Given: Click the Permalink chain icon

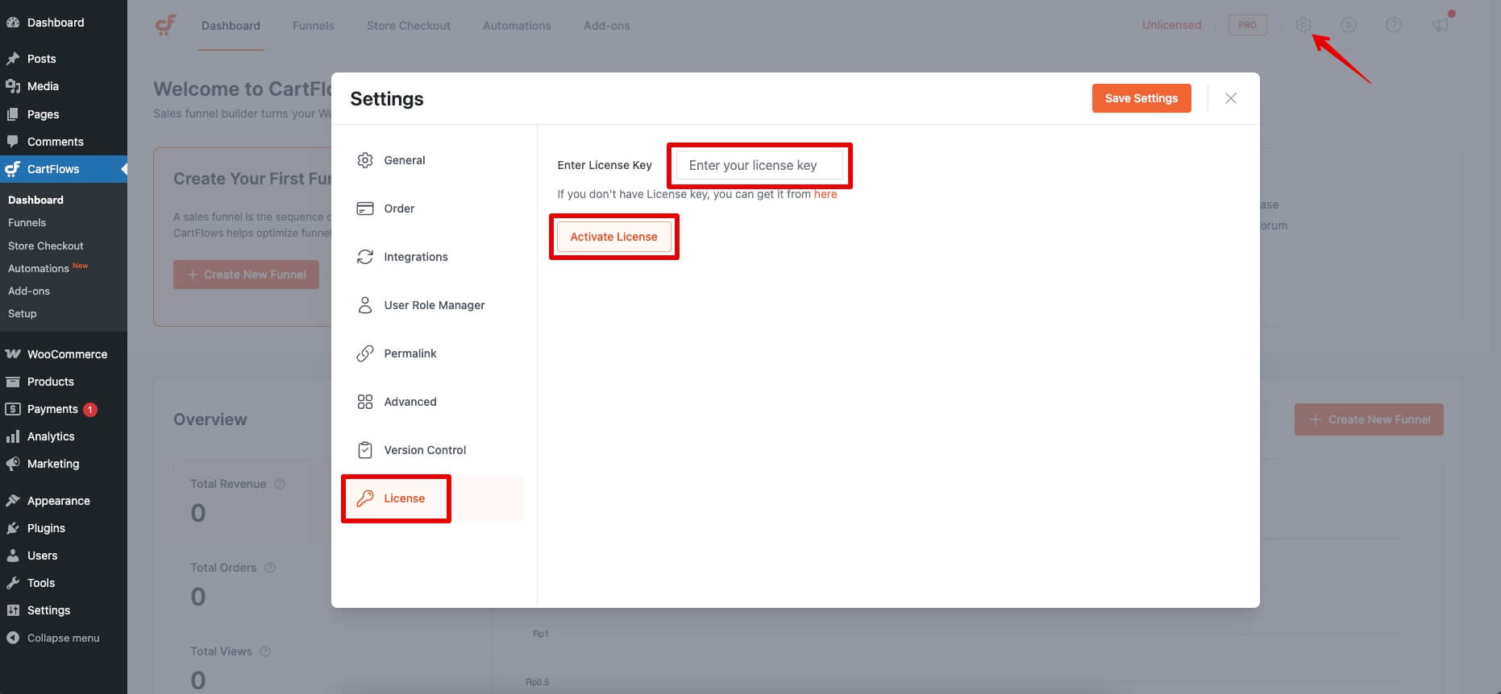Looking at the screenshot, I should [x=365, y=353].
